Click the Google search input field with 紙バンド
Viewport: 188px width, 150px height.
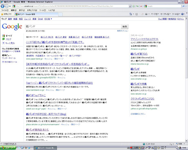73,26
